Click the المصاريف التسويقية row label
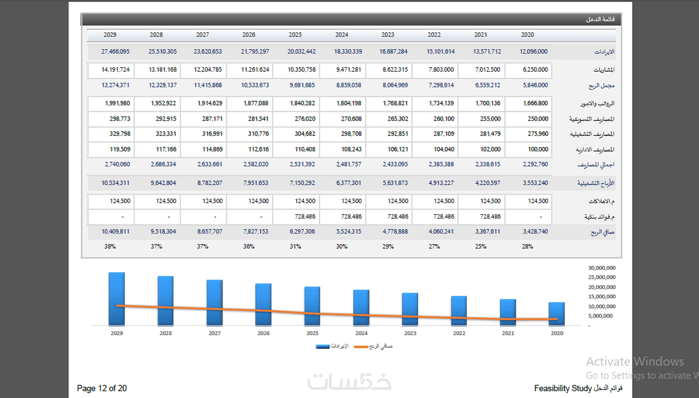This screenshot has height=398, width=699. (x=592, y=119)
